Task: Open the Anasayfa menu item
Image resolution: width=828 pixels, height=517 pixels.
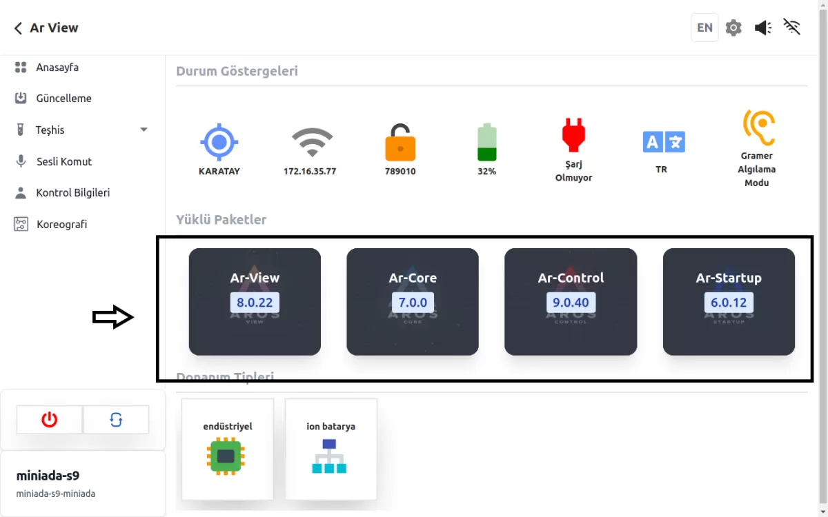Action: [x=57, y=68]
